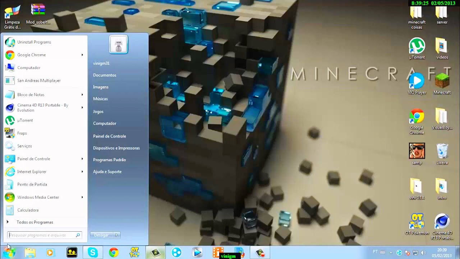Launch Google Chrome desktop shortcut

coord(417,122)
